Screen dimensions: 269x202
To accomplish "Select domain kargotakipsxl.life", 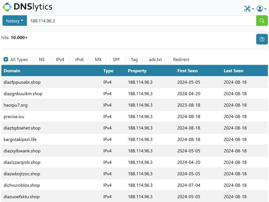I will point(20,139).
